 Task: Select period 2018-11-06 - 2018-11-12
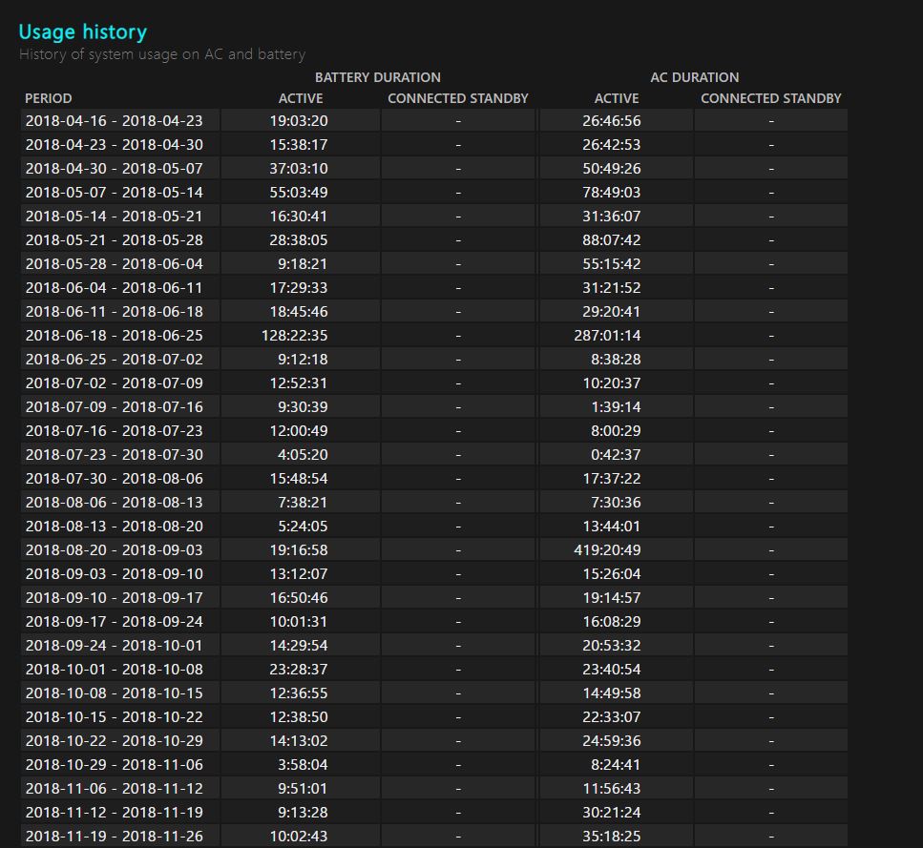[x=115, y=788]
